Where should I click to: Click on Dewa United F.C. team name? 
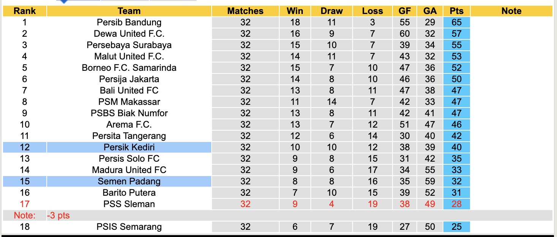point(129,34)
